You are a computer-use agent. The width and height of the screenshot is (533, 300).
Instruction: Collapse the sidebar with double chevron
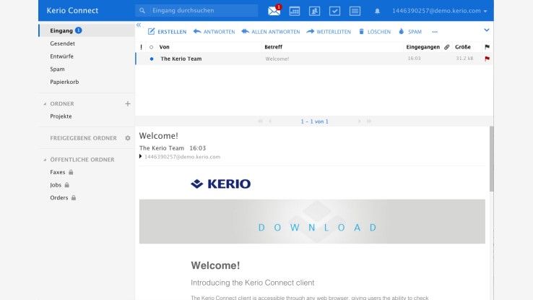139,25
